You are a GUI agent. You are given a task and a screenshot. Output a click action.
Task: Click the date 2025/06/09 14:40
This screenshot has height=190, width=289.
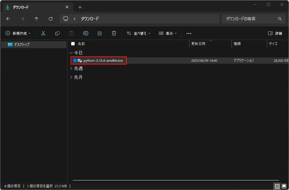[204, 61]
